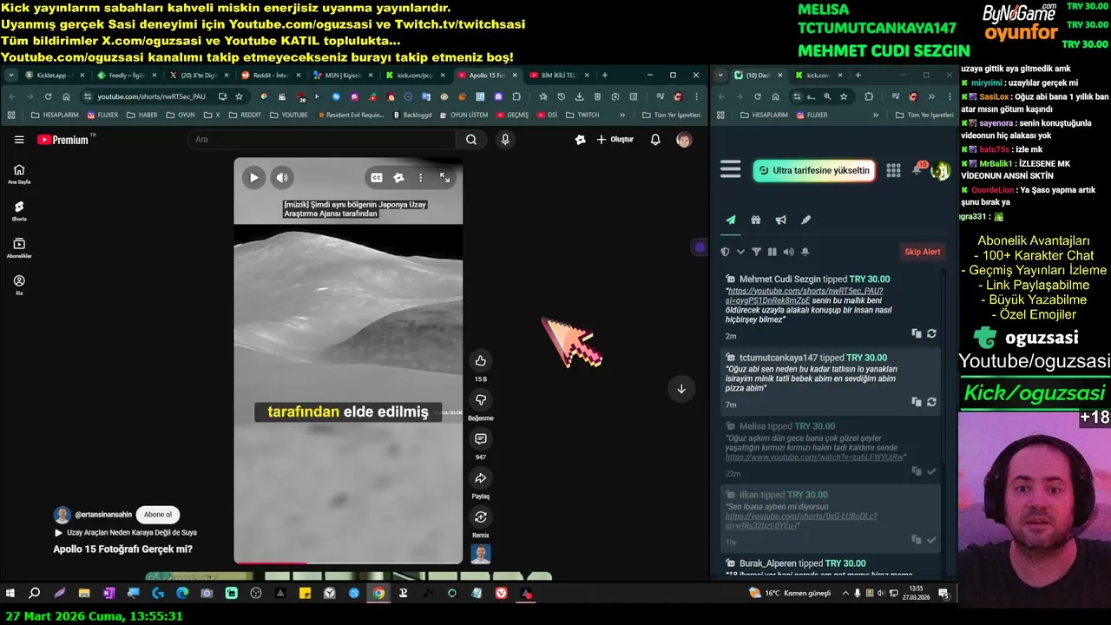The width and height of the screenshot is (1111, 625).
Task: Open Shorts in the YouTube sidebar
Action: point(19,211)
